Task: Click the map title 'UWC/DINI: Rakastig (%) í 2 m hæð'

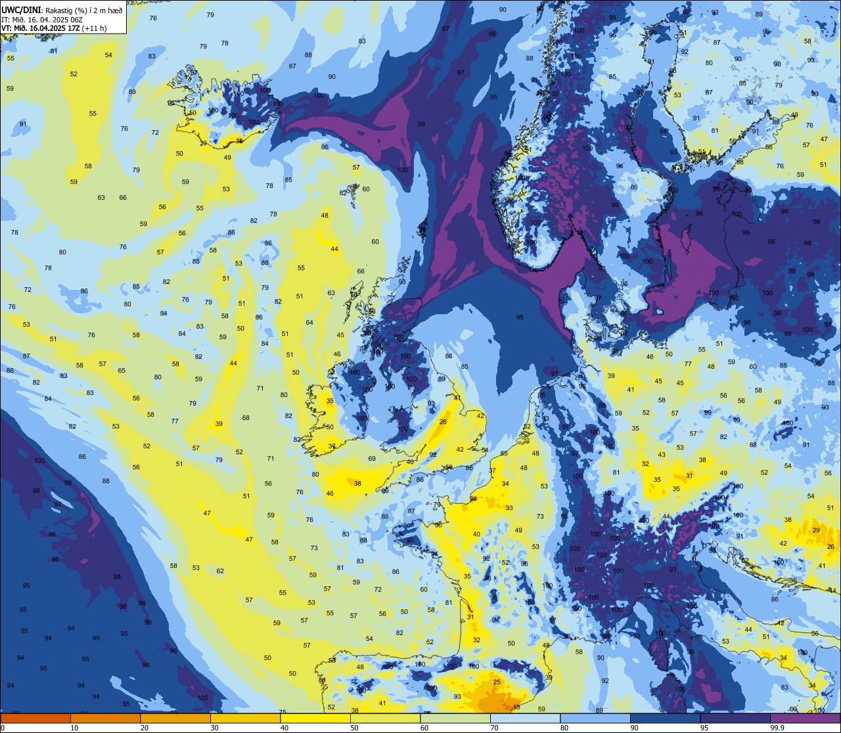Action: pos(62,11)
